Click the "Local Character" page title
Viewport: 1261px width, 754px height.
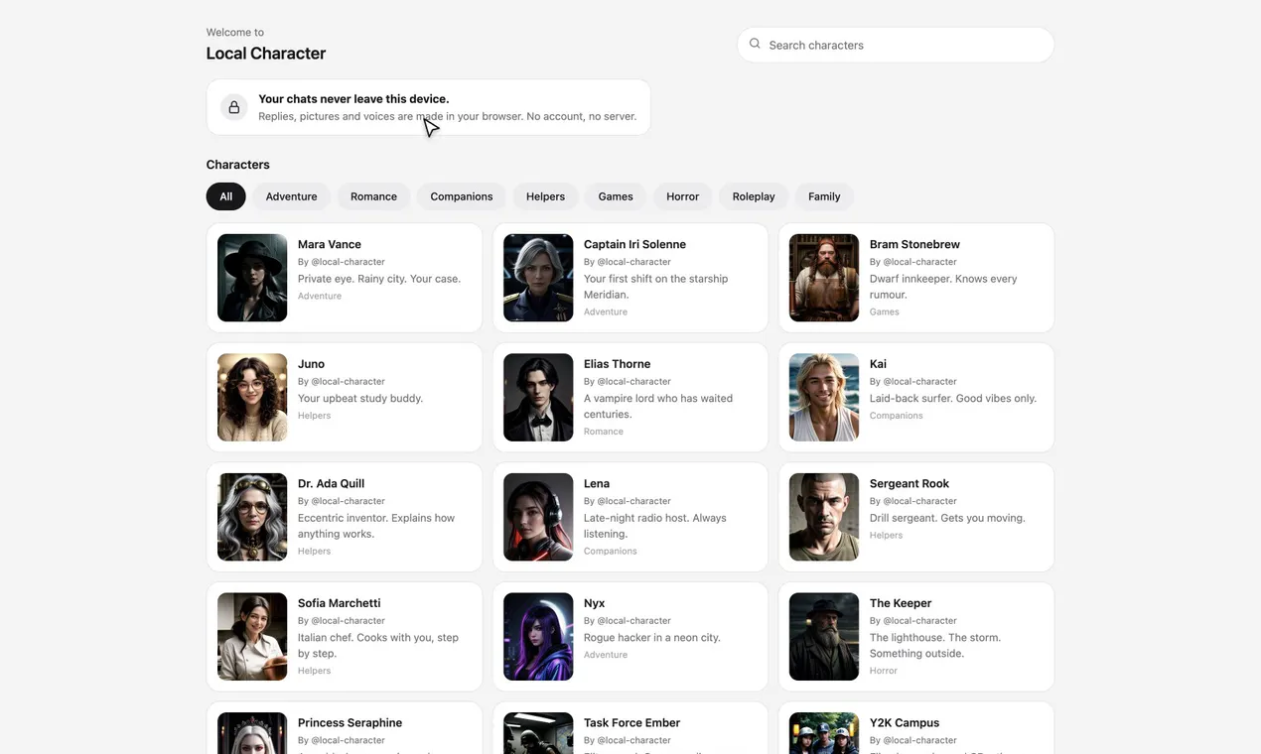[266, 54]
